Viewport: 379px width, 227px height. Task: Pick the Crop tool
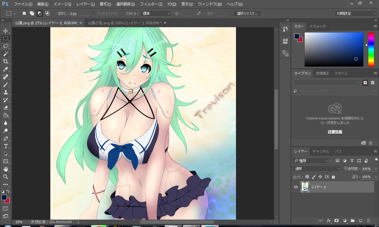pos(6,61)
